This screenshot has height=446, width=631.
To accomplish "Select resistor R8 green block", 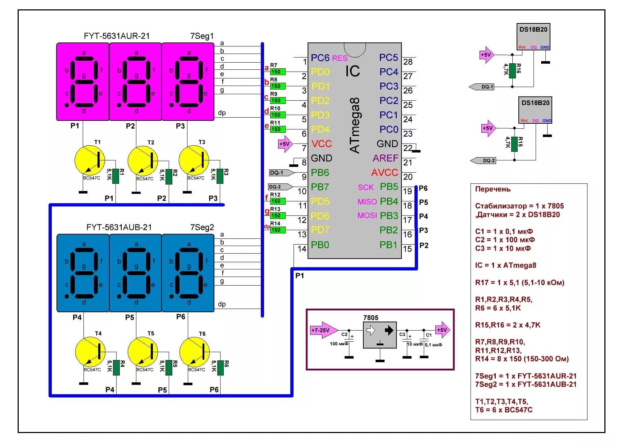I will point(278,86).
